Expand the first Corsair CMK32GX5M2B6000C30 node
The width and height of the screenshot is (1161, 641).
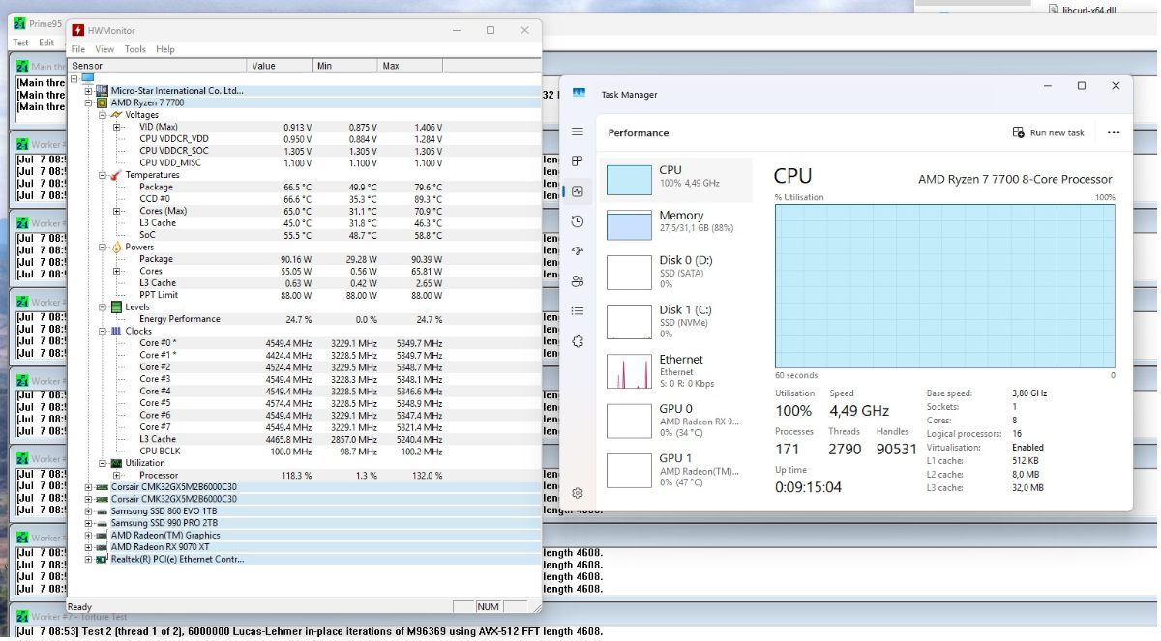(88, 487)
